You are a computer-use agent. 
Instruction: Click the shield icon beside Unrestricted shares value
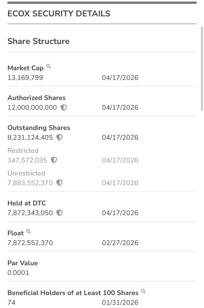click(x=59, y=183)
